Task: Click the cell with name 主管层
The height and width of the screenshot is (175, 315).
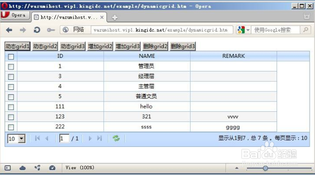Action: pyautogui.click(x=147, y=87)
